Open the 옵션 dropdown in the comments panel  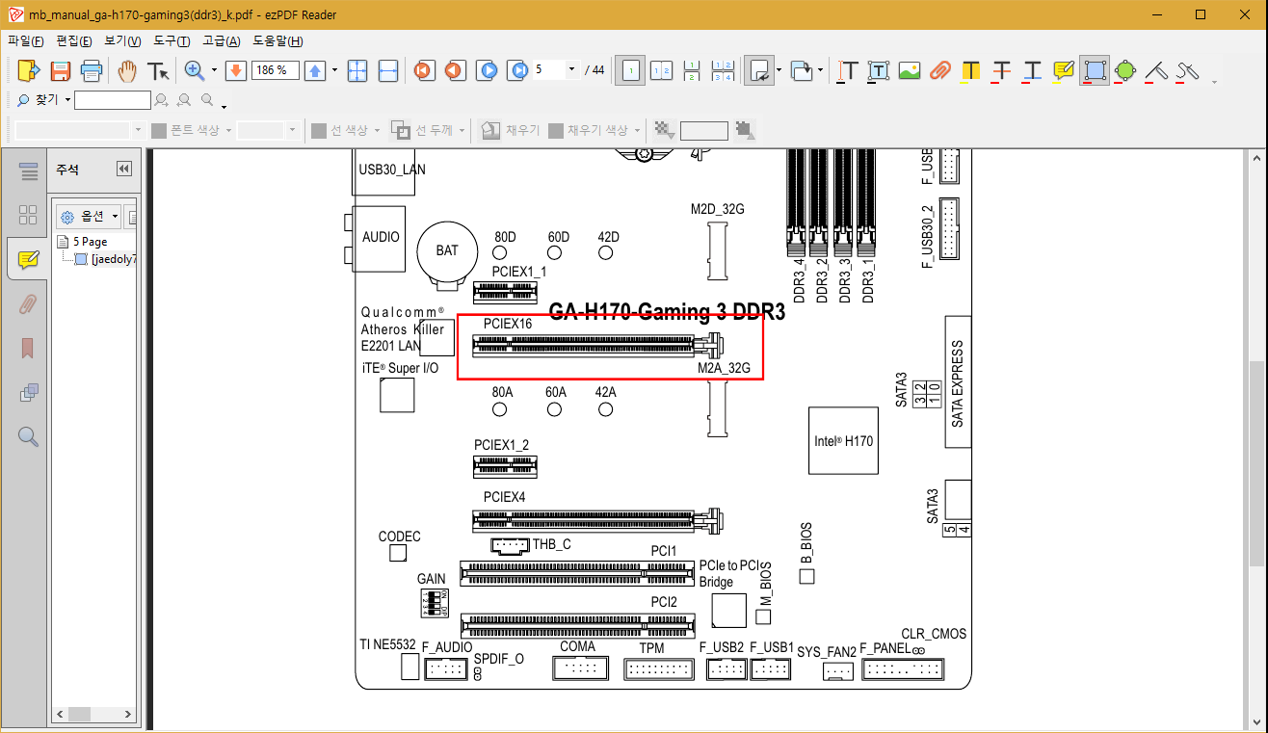(x=88, y=217)
